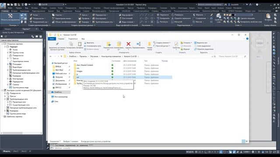This screenshot has height=157, width=280.
Task: Switch to Explorer Поделиться tab
Action: click(73, 39)
